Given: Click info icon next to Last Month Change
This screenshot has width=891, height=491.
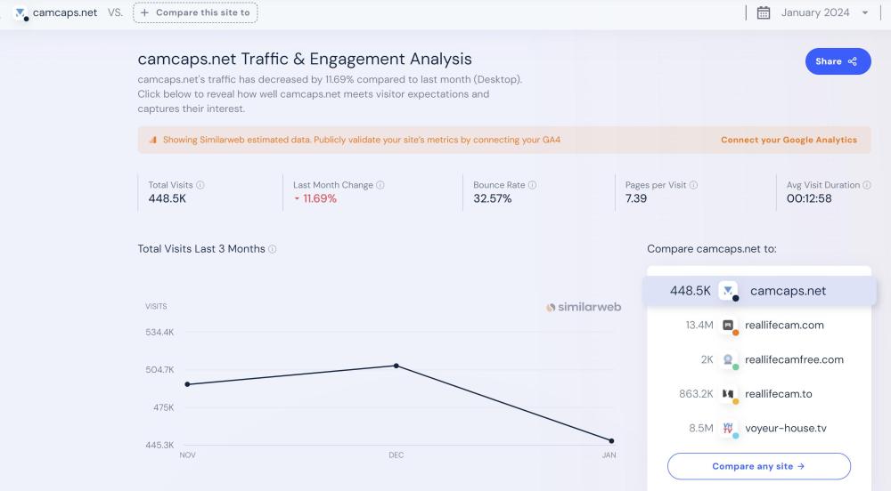Looking at the screenshot, I should pyautogui.click(x=380, y=185).
